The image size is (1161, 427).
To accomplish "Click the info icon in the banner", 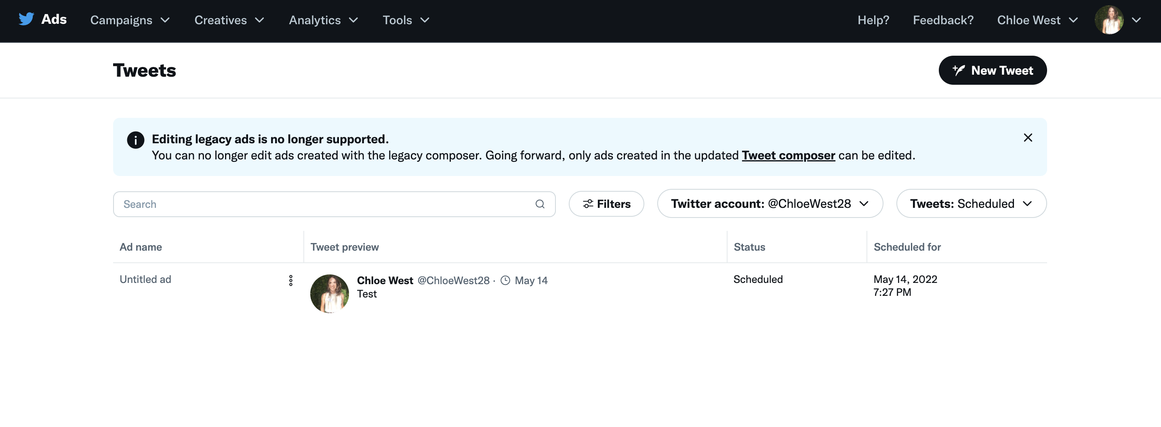I will pyautogui.click(x=135, y=140).
